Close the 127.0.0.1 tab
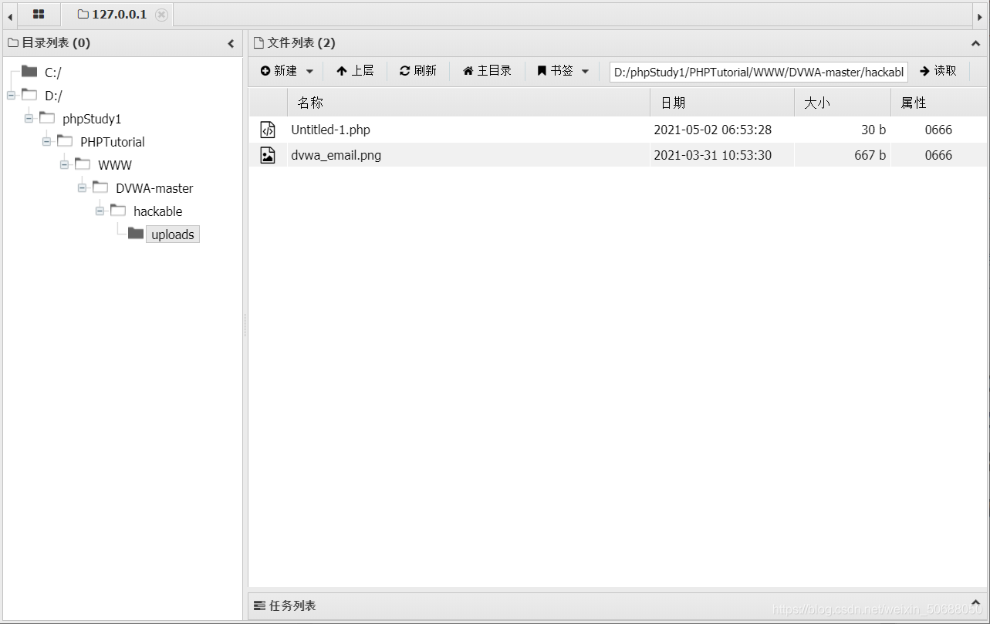The image size is (990, 624). (x=161, y=15)
